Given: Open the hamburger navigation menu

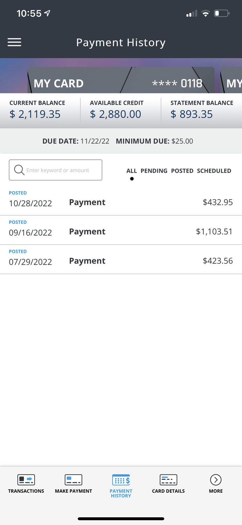Looking at the screenshot, I should 14,42.
